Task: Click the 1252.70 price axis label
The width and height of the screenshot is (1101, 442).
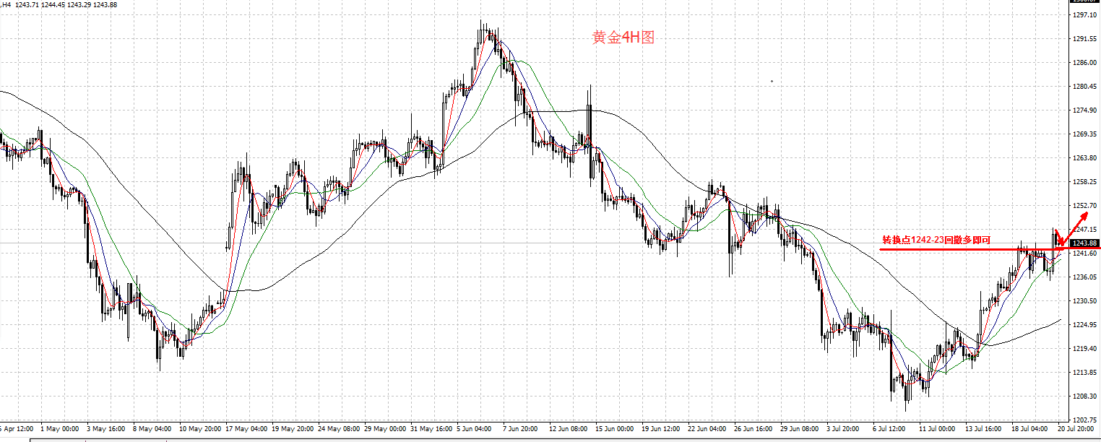Action: 1086,205
